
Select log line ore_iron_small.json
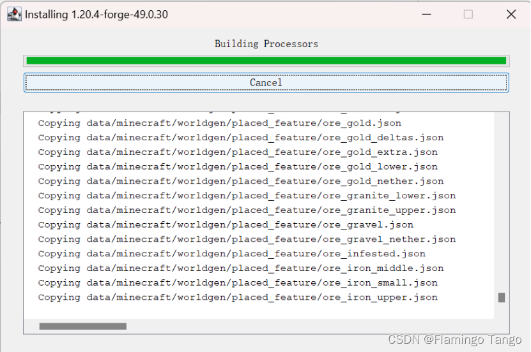click(238, 282)
